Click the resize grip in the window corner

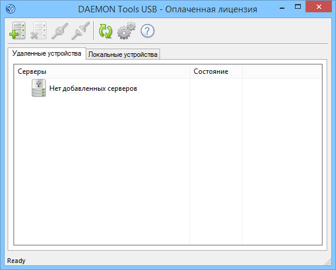328,262
